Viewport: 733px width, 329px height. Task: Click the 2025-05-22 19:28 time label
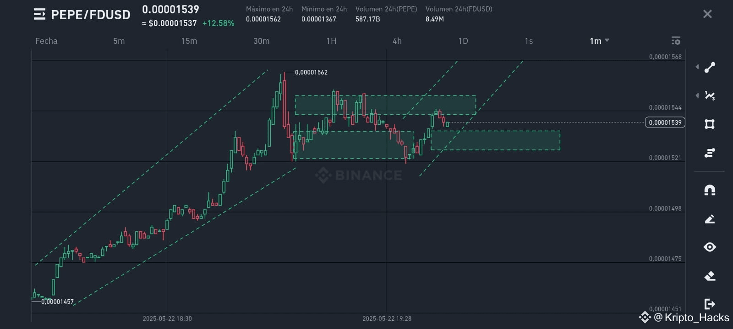pos(387,318)
